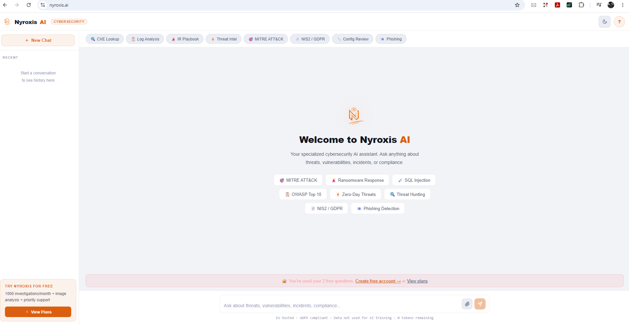Click the CYBERSECURITY badge in header
The image size is (629, 324).
69,22
